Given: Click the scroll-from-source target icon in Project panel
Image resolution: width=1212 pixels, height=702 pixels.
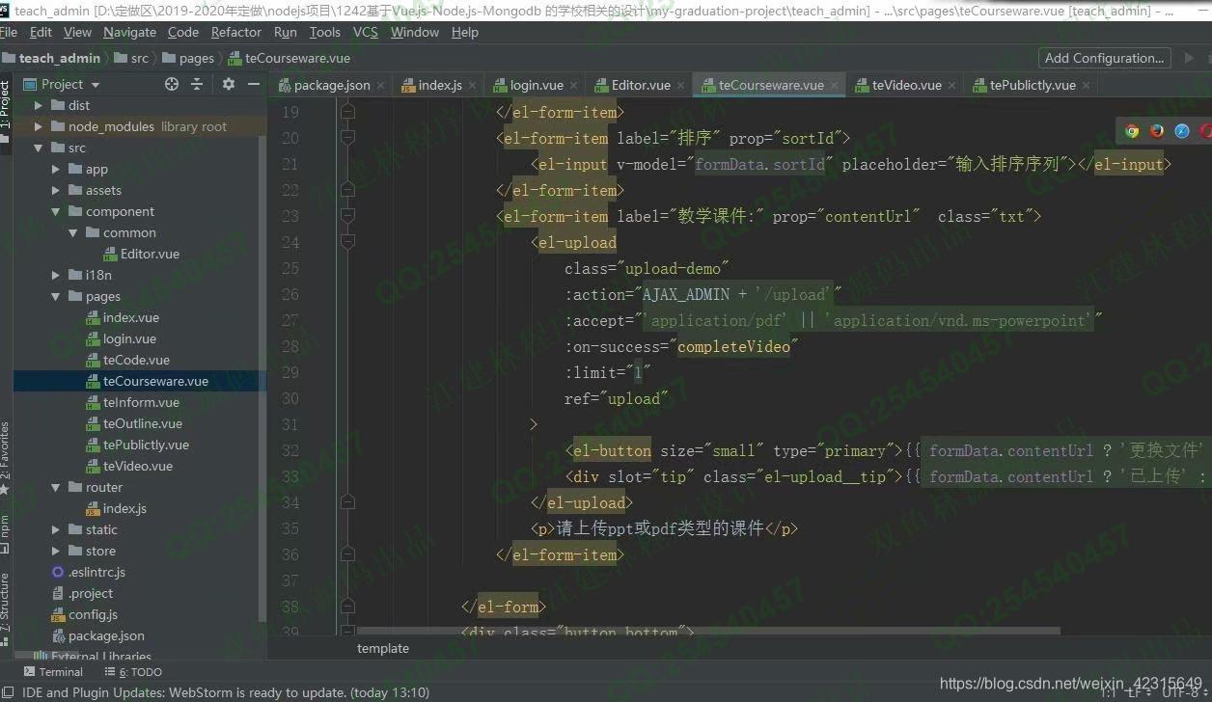Looking at the screenshot, I should (x=172, y=84).
